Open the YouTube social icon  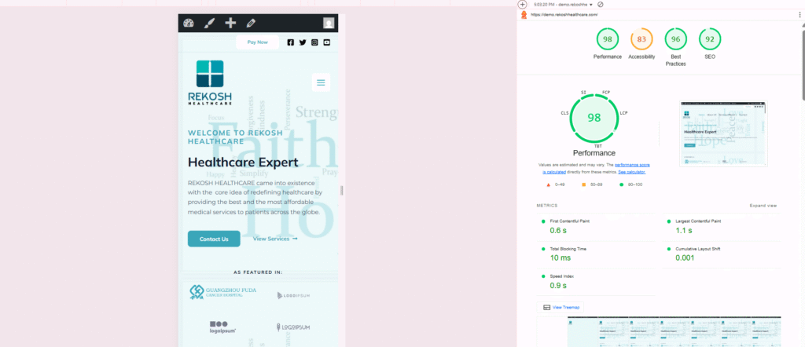pyautogui.click(x=327, y=42)
